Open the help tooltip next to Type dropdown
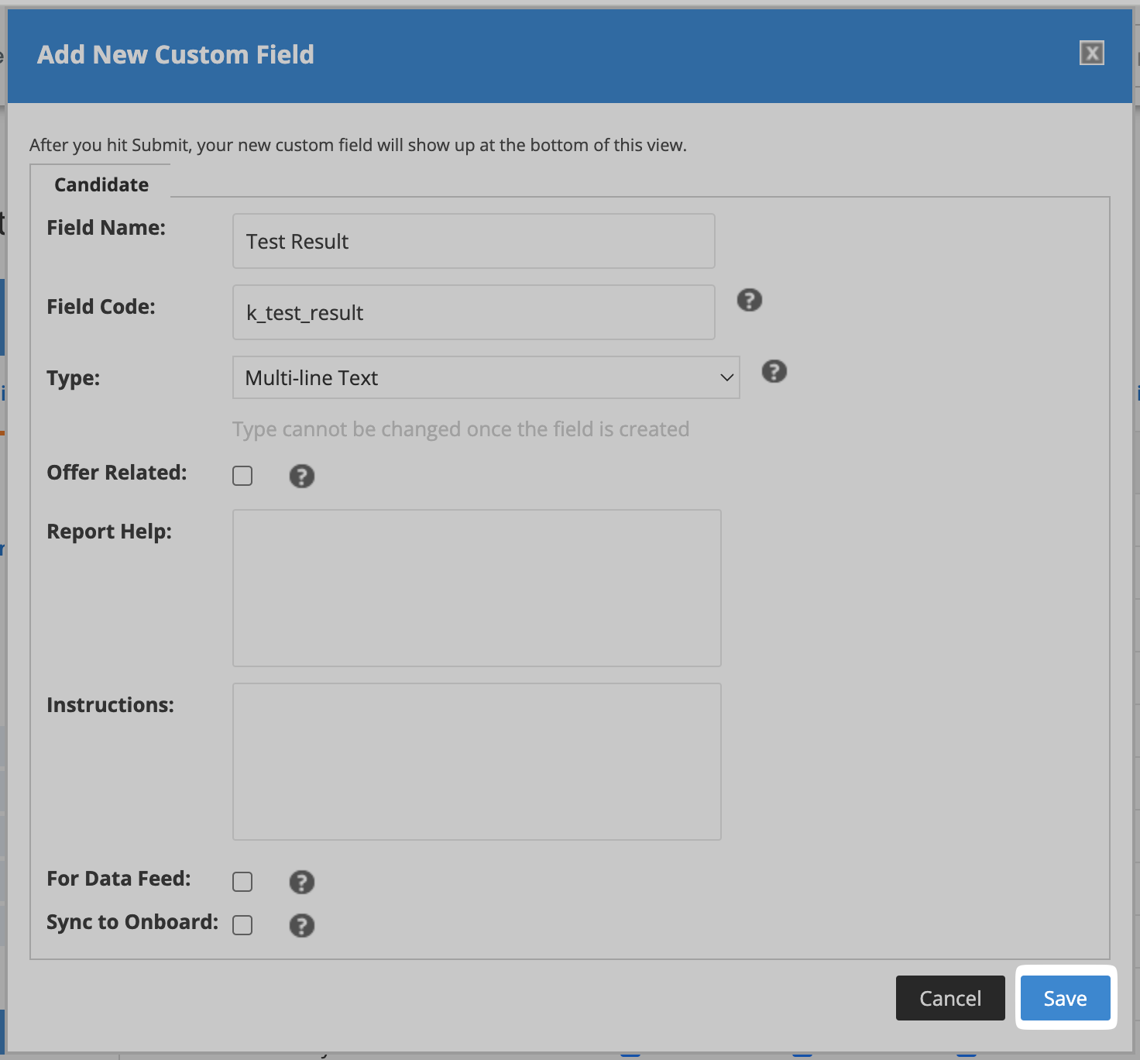This screenshot has width=1140, height=1060. pyautogui.click(x=774, y=371)
